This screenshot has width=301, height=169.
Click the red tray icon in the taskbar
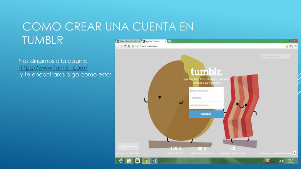point(268,161)
